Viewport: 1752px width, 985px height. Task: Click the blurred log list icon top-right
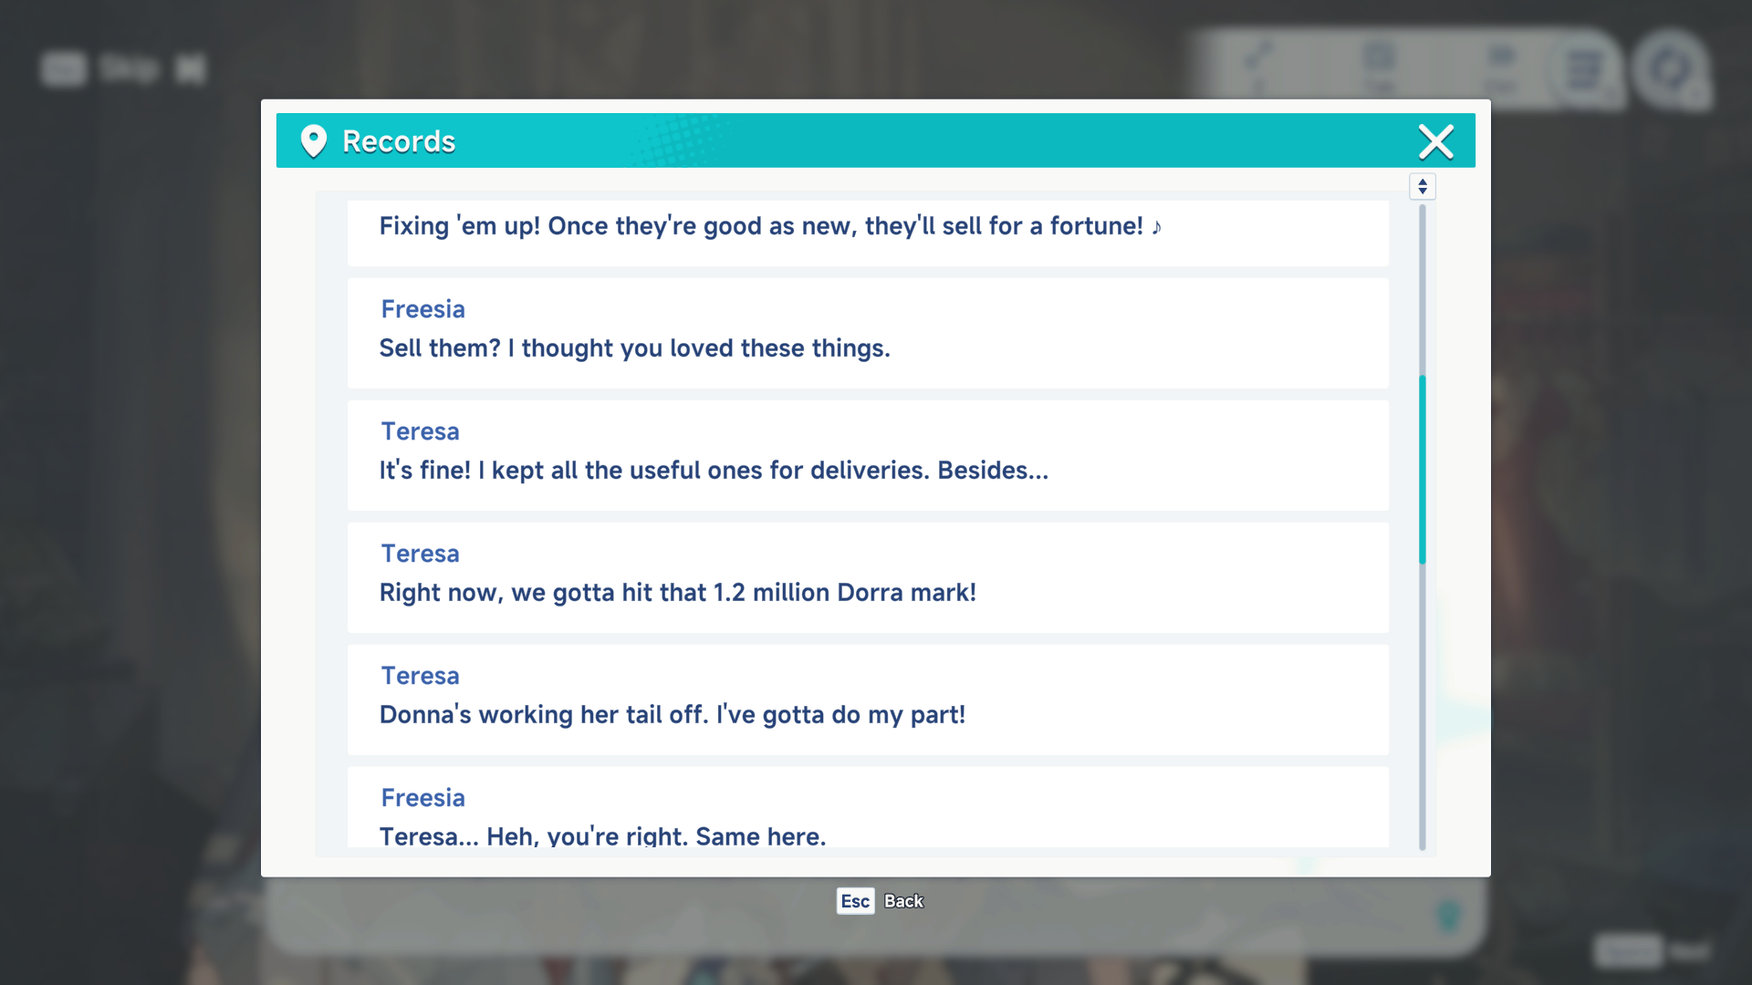pyautogui.click(x=1583, y=68)
